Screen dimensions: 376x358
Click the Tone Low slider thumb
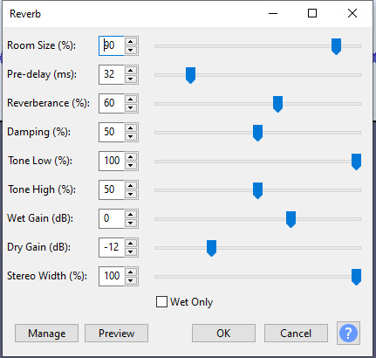(x=356, y=162)
